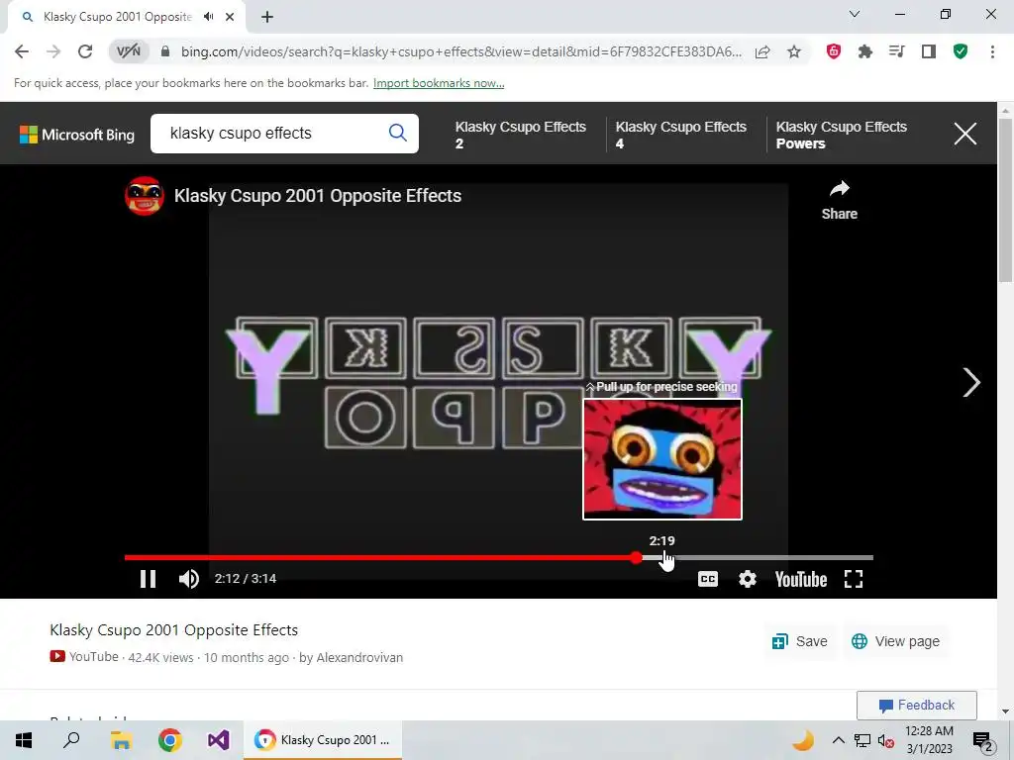Open Visual Studio from taskbar
This screenshot has width=1014, height=760.
point(219,740)
